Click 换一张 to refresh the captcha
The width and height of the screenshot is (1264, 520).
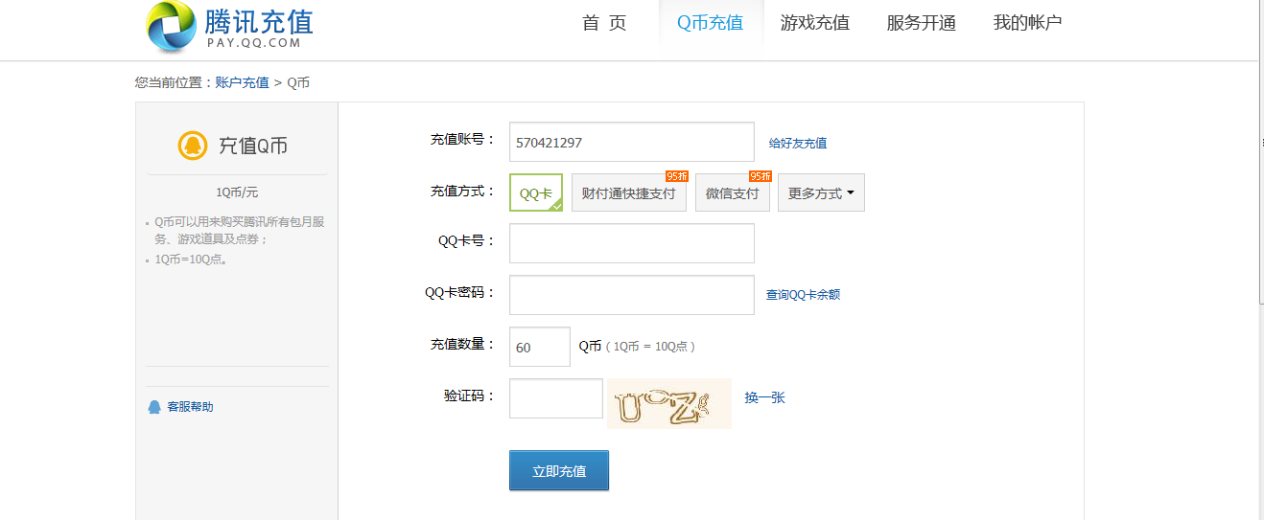pos(765,397)
